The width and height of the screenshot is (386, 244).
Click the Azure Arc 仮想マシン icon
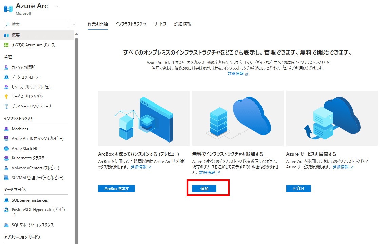pyautogui.click(x=6, y=138)
